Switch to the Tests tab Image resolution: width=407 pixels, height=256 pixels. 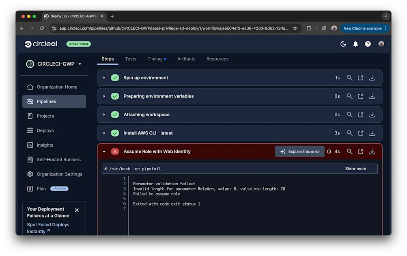tap(131, 59)
